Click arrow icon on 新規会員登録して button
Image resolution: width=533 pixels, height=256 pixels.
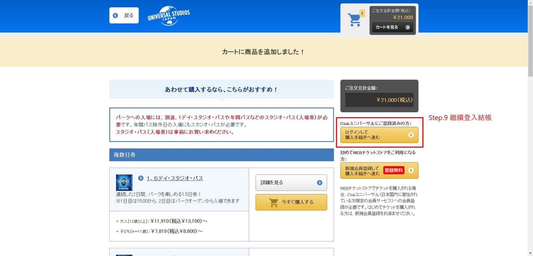(x=411, y=171)
